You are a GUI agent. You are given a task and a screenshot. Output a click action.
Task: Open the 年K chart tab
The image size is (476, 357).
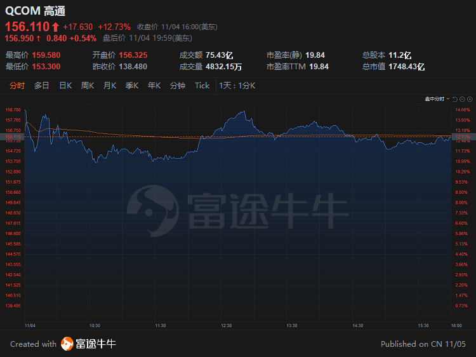154,86
